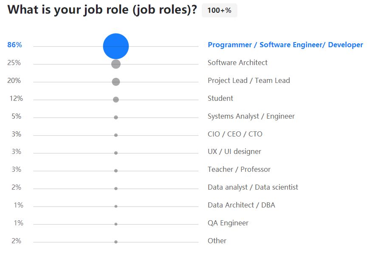Click the Other row data point dot
The height and width of the screenshot is (253, 375).
click(116, 242)
